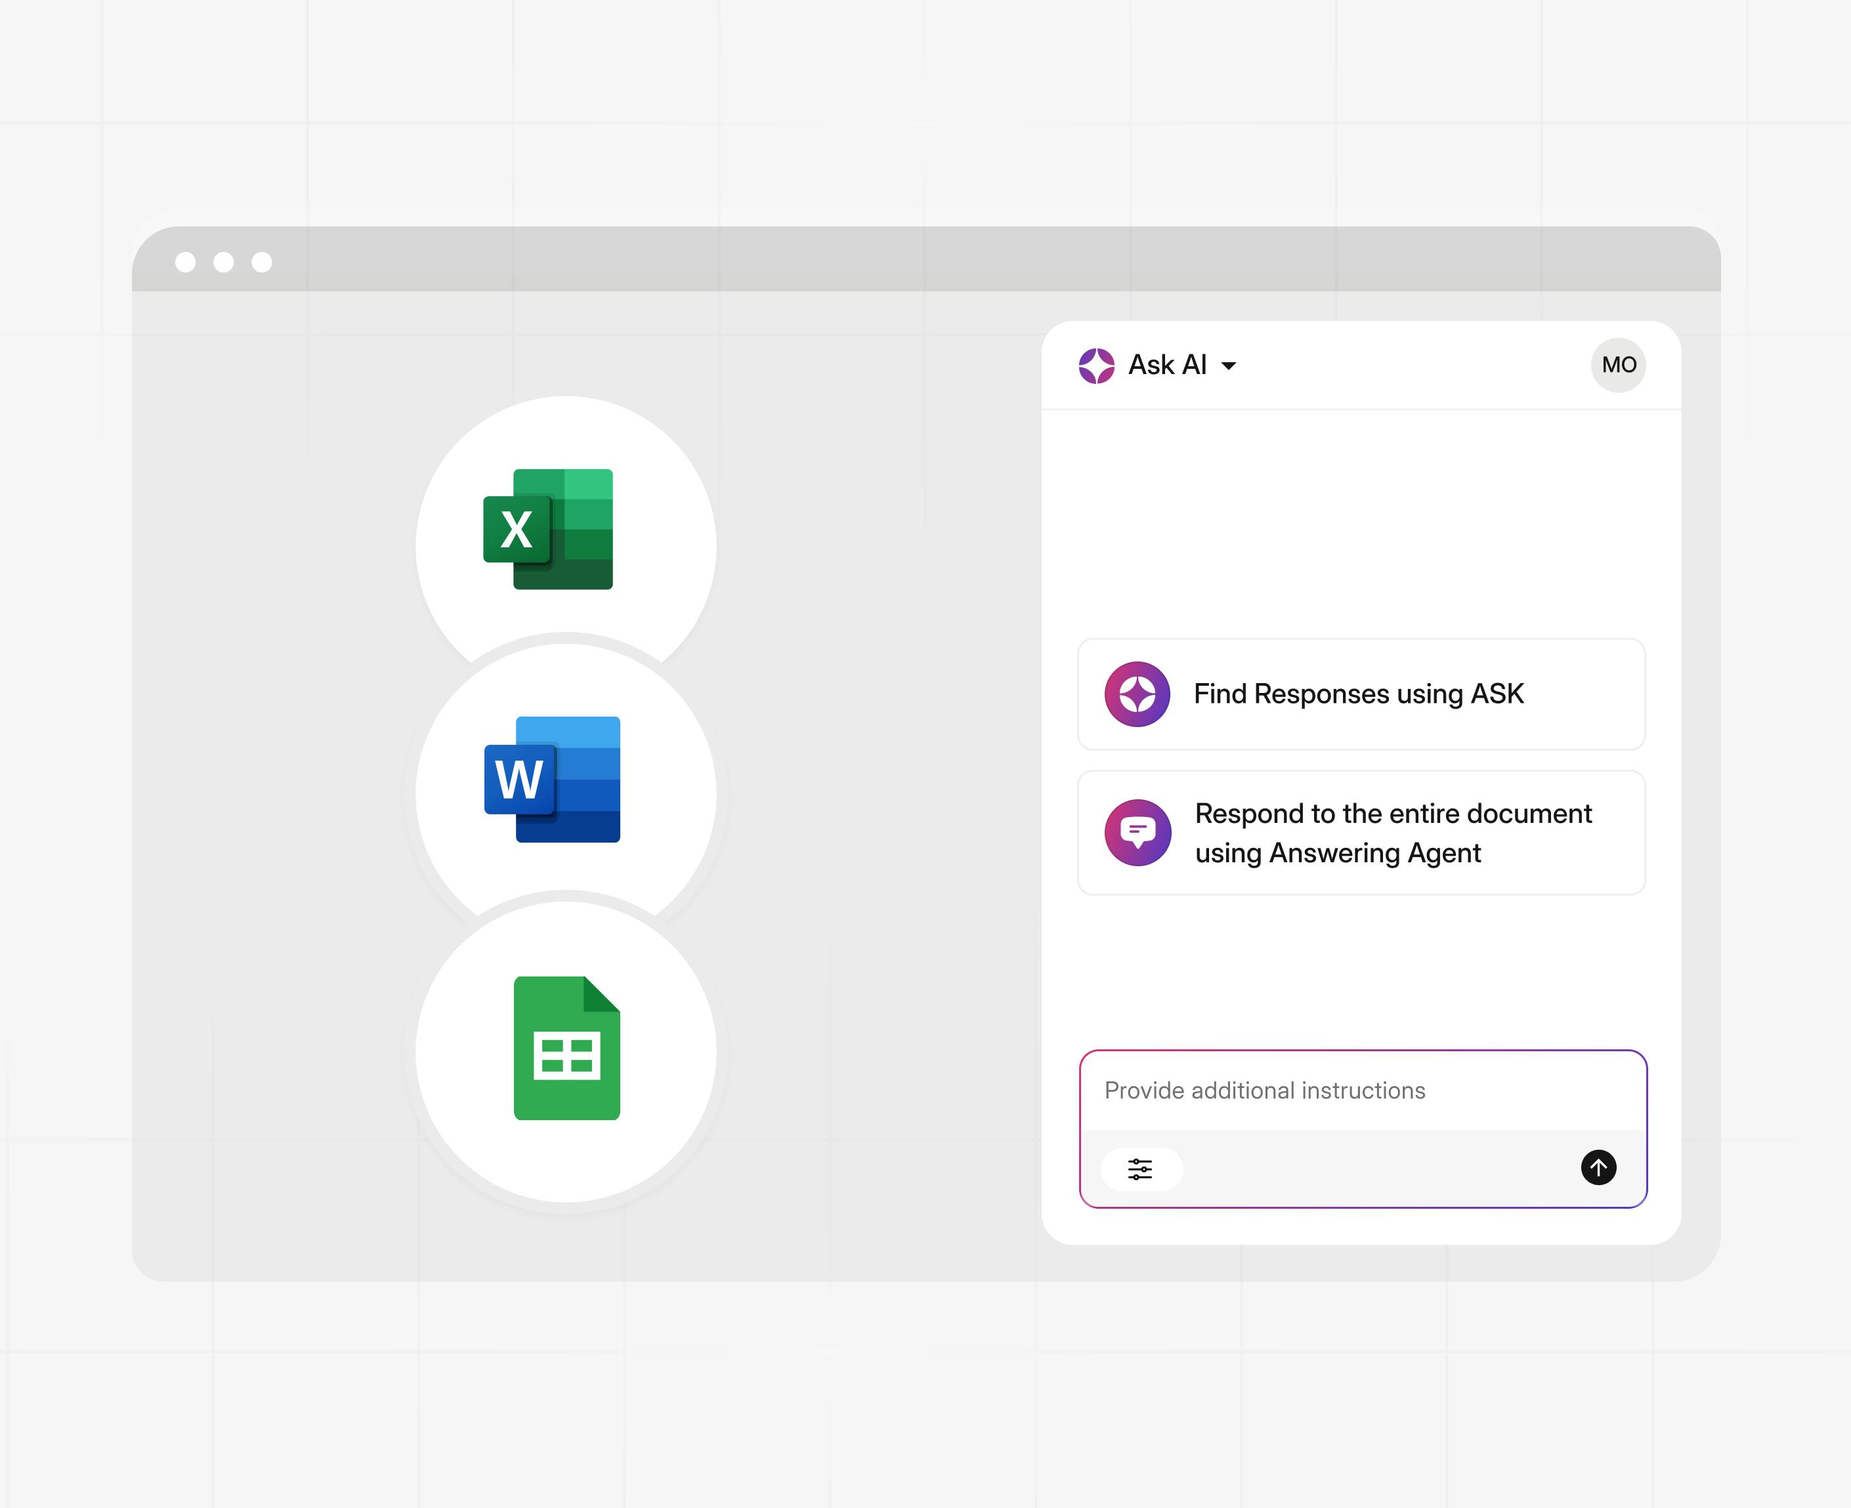1851x1508 pixels.
Task: Click the purple ASK star icon
Action: pos(1137,694)
